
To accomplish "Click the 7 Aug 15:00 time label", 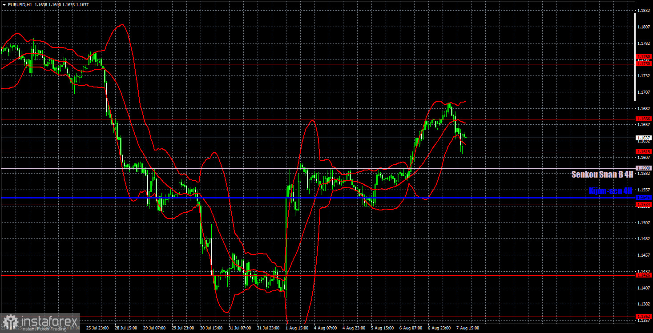I will point(468,328).
